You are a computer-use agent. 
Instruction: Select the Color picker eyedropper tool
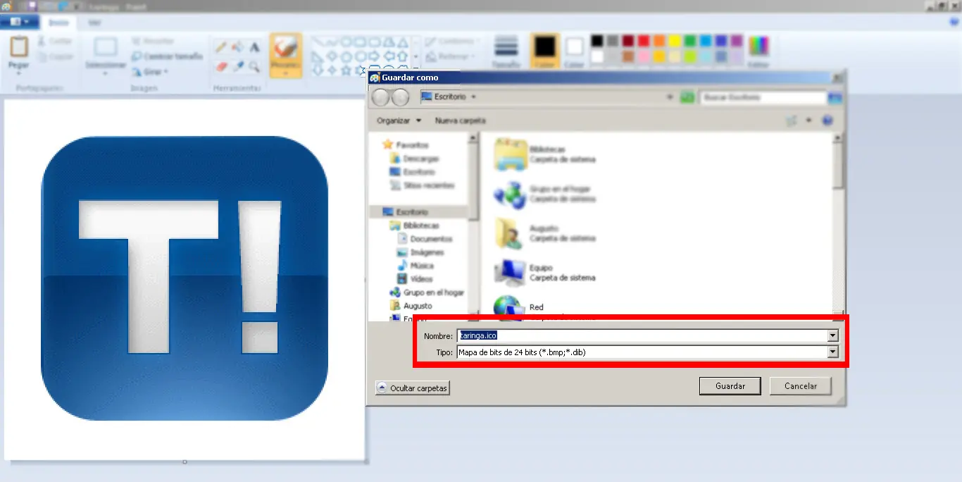(237, 67)
